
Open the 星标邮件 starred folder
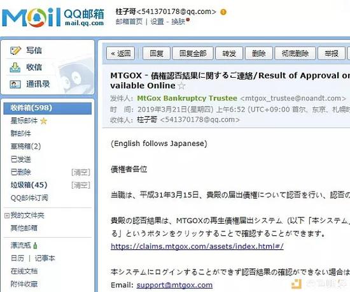pyautogui.click(x=24, y=121)
